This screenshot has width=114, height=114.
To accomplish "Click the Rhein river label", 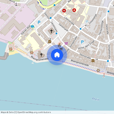I will point(96,99).
